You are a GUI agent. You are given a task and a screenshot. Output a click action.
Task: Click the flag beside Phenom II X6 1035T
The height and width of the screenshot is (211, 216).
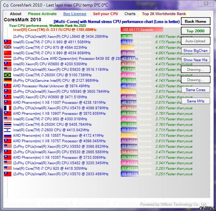click(x=8, y=158)
